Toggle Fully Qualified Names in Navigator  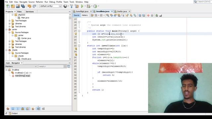tap(33, 109)
